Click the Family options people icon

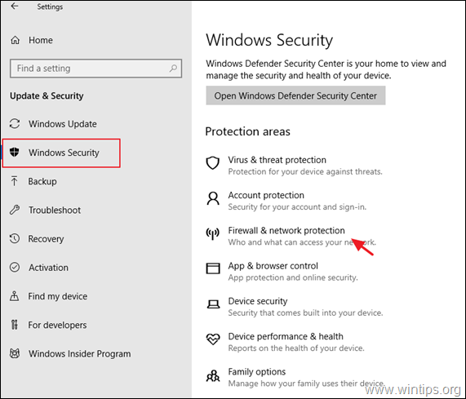click(213, 375)
